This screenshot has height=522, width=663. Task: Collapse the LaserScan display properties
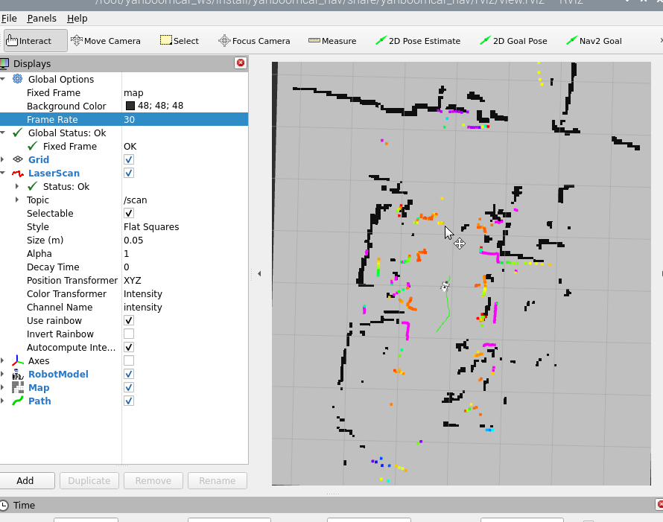tap(2, 173)
